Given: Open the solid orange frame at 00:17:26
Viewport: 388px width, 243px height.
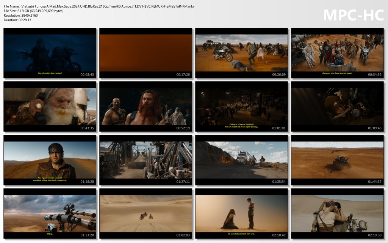Looking at the screenshot, I should [145, 53].
